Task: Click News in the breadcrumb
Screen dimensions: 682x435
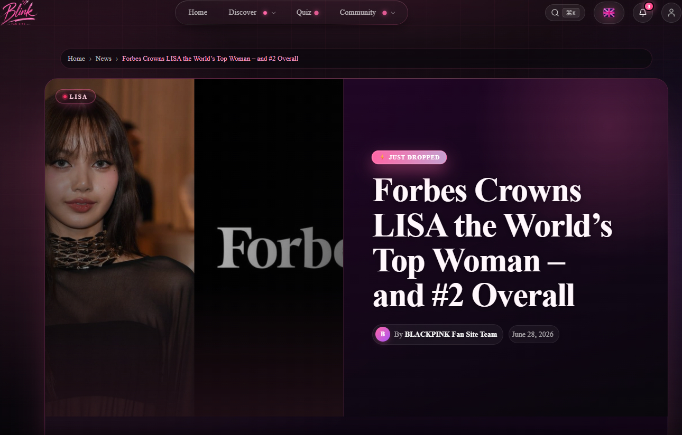Action: click(104, 59)
